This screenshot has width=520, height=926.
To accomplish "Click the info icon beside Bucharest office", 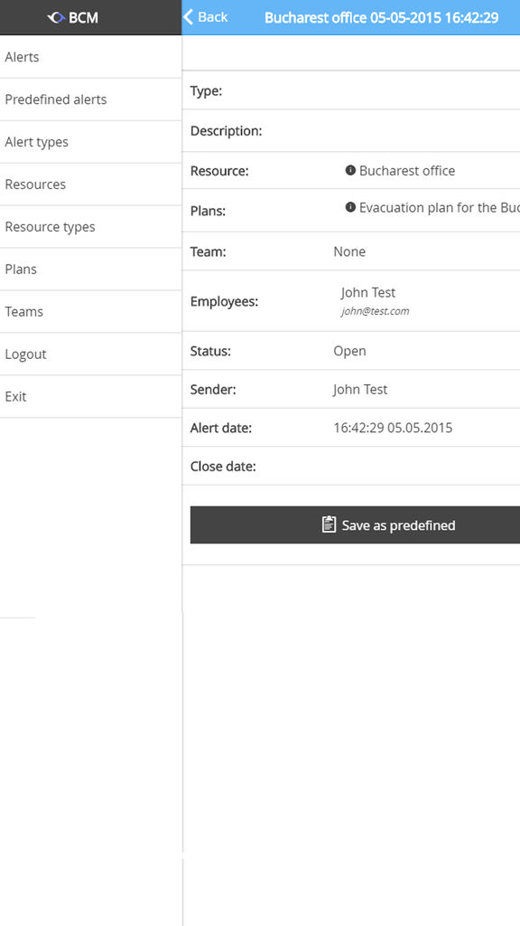I will pos(350,170).
